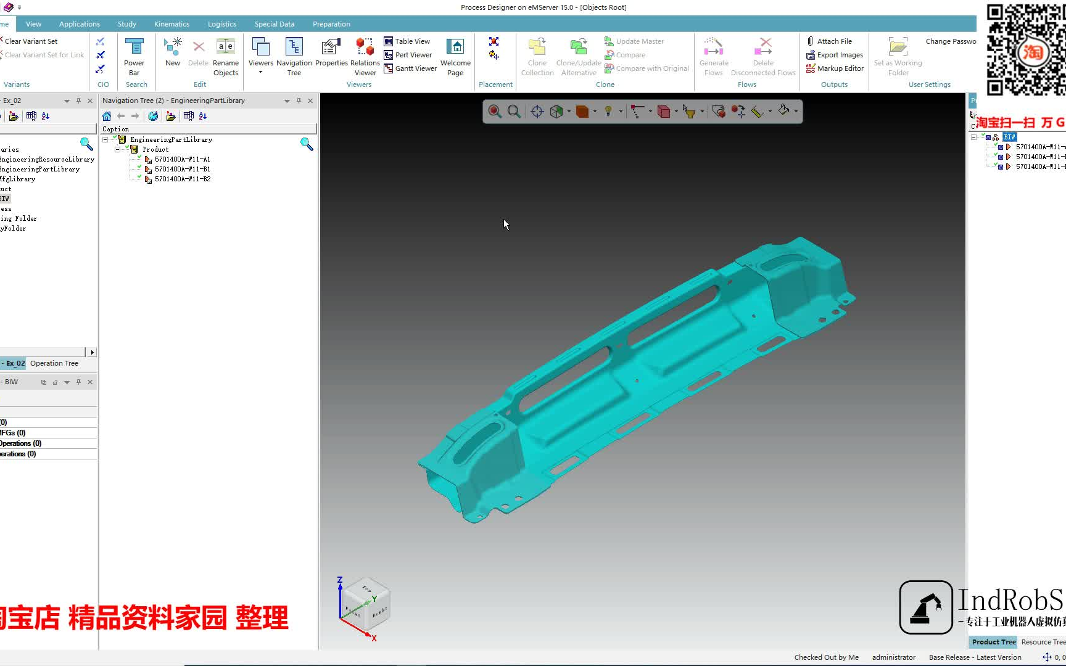This screenshot has width=1066, height=666.
Task: Toggle display square of first 5701400A part
Action: (1001, 147)
